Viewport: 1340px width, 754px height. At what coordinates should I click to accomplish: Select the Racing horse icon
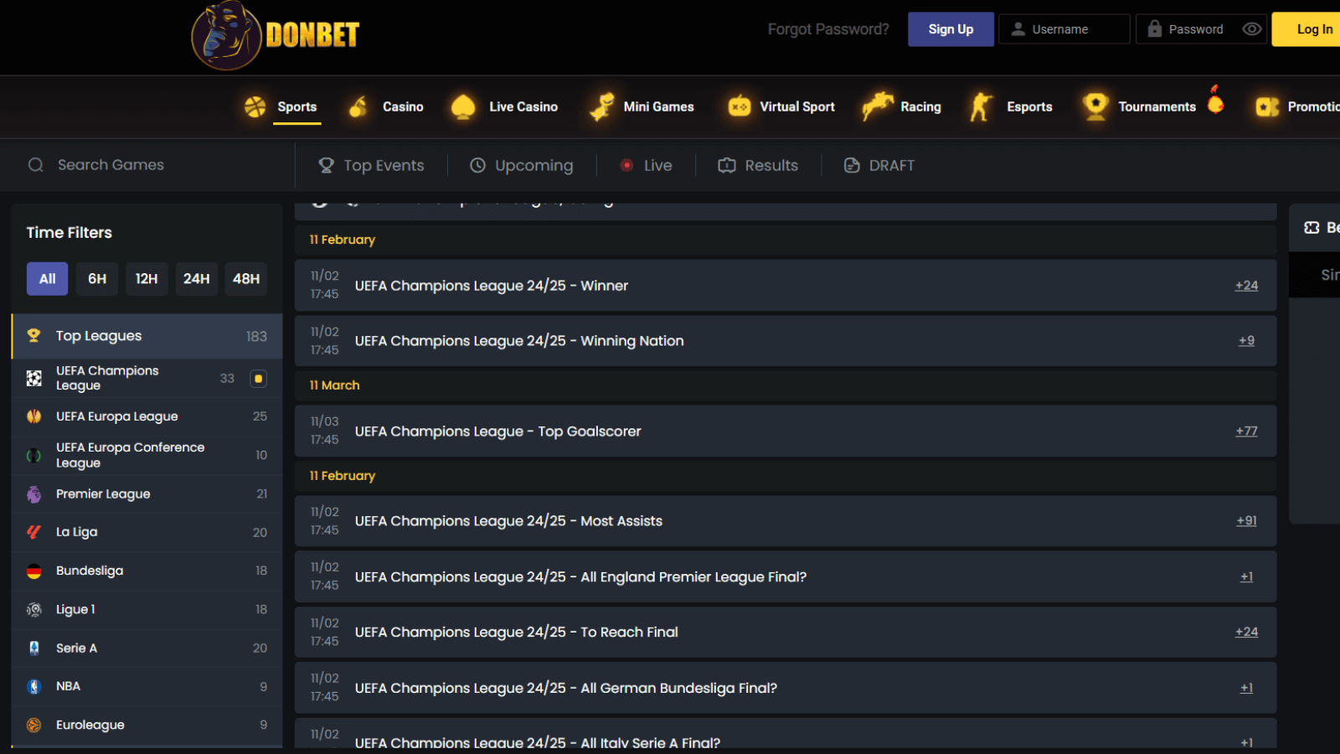point(877,107)
